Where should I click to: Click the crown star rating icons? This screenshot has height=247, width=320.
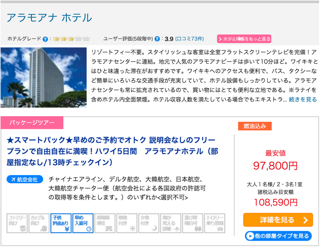click(x=71, y=39)
